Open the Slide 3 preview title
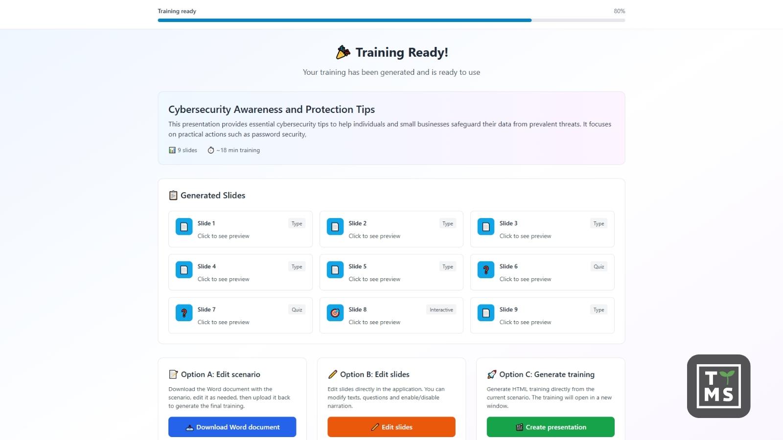Screen dimensions: 783x440 coord(508,223)
